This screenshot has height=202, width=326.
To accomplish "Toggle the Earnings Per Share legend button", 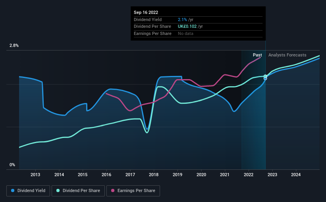I will (x=133, y=191).
